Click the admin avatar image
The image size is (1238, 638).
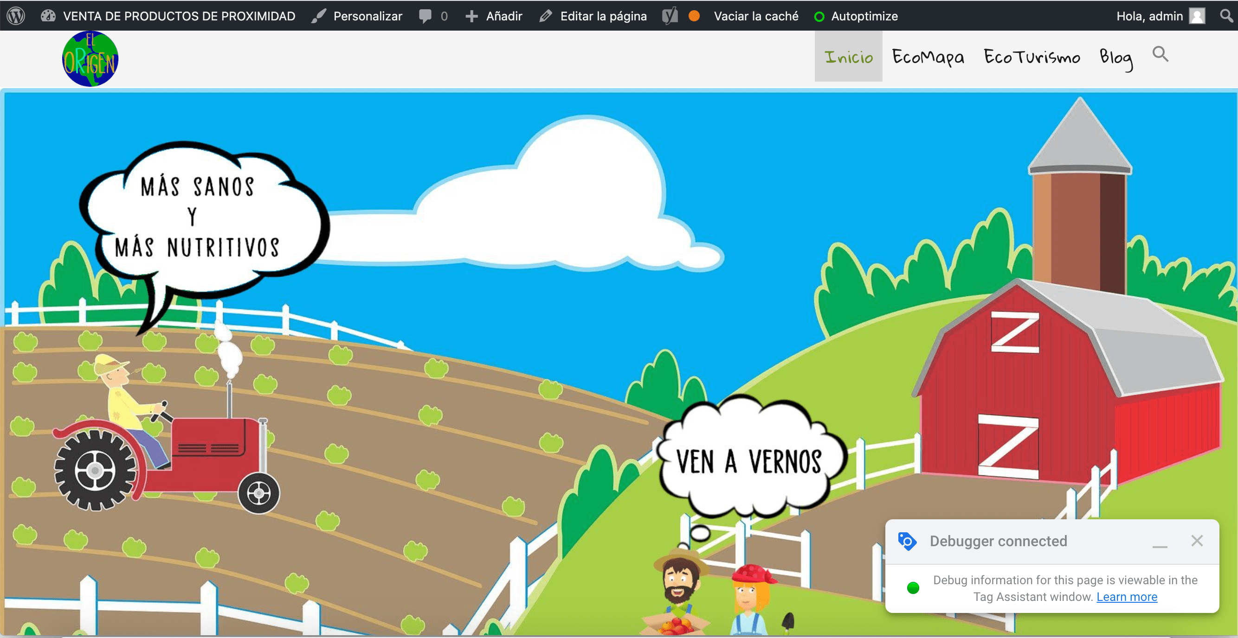(x=1197, y=16)
